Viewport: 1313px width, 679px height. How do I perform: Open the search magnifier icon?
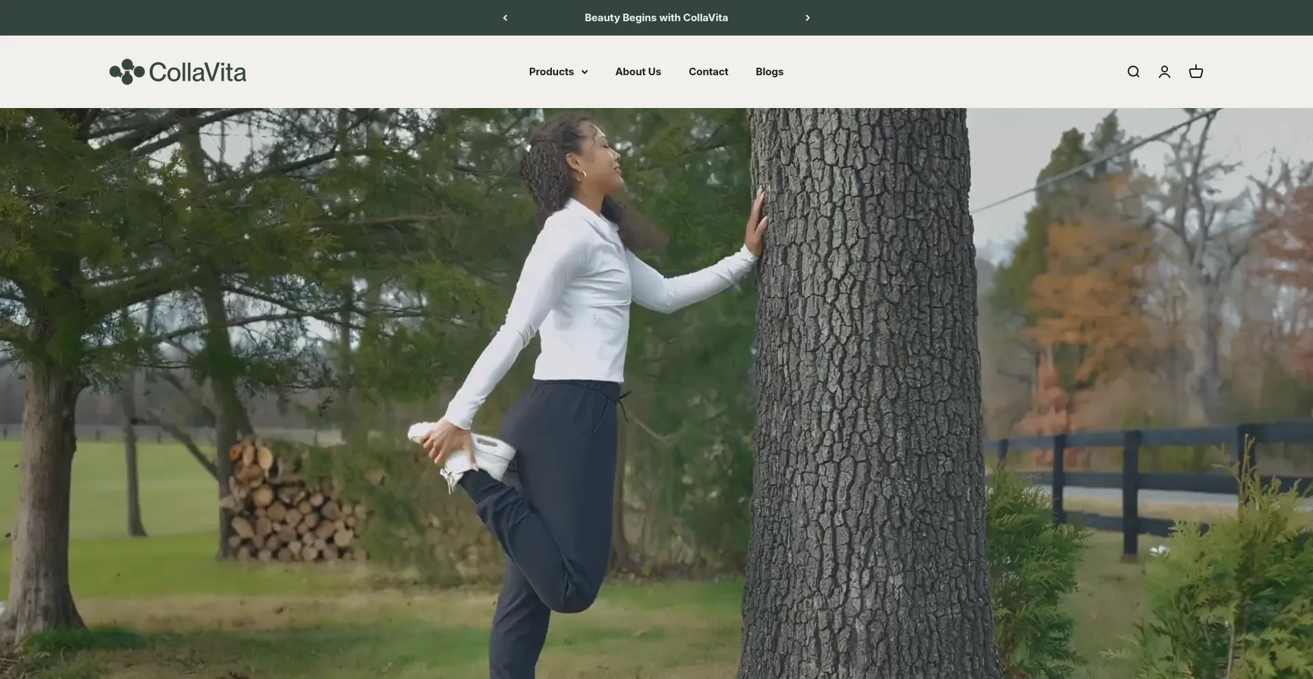point(1133,72)
